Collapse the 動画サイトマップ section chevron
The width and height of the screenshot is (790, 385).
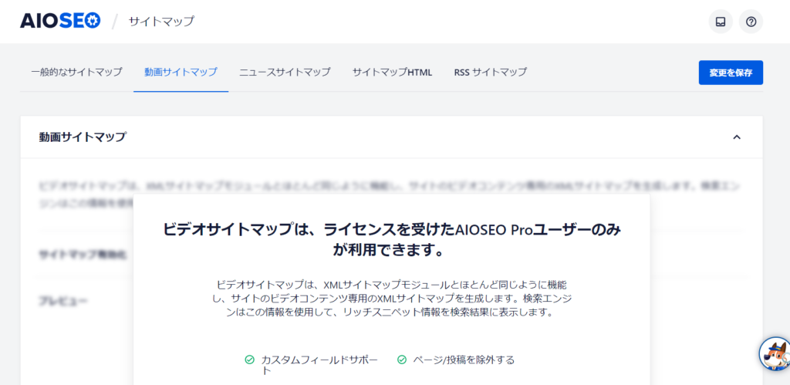pyautogui.click(x=736, y=137)
